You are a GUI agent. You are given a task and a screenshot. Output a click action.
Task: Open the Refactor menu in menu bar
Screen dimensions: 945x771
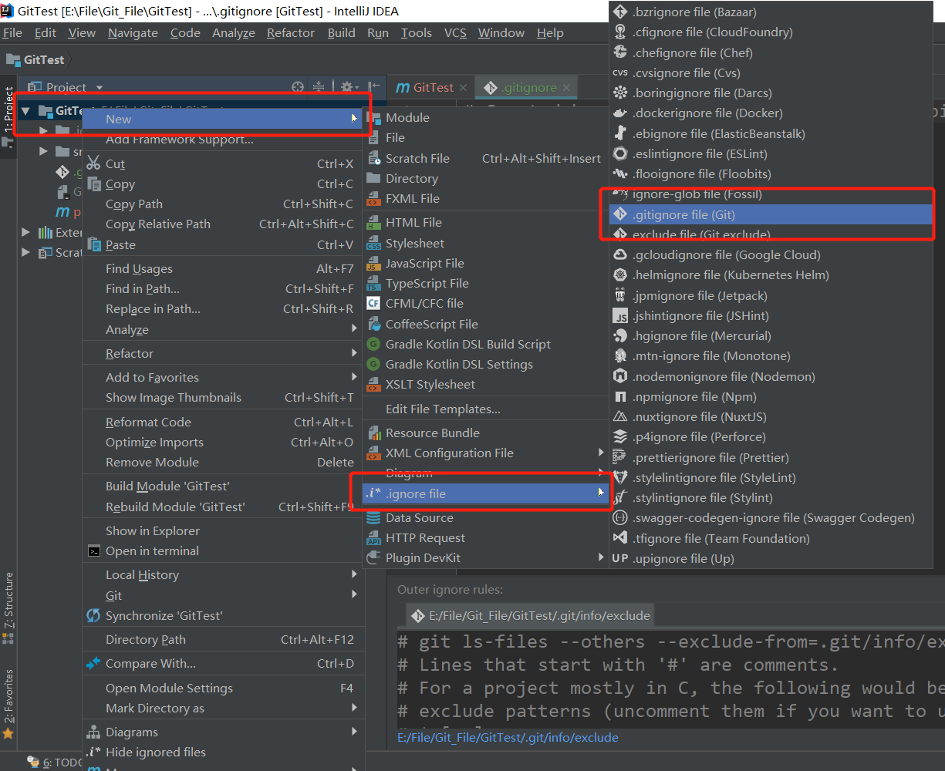(x=290, y=32)
